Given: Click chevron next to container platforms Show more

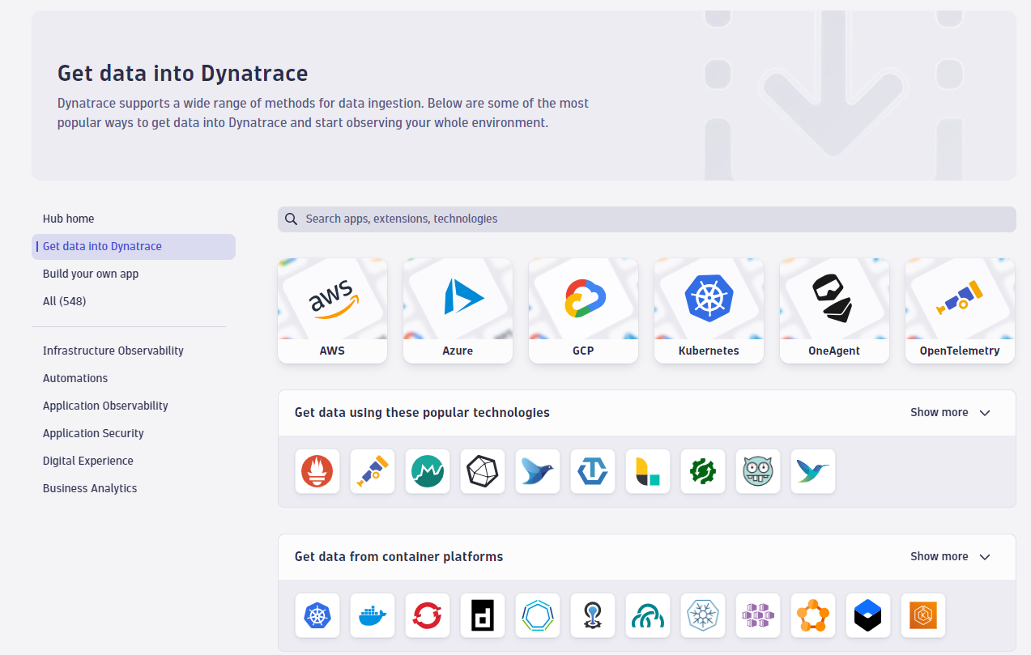Looking at the screenshot, I should (985, 557).
